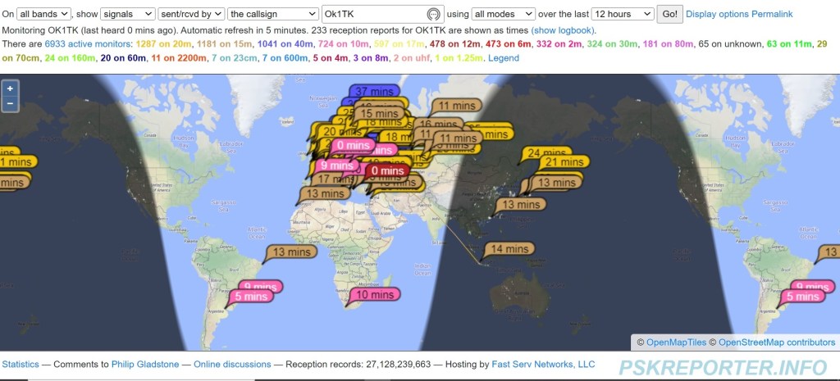Expand the 'signals' dropdown

pos(126,15)
